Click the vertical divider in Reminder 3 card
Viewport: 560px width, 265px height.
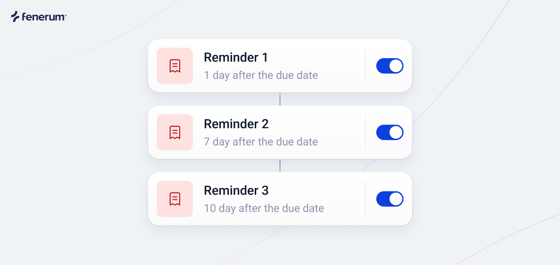365,199
